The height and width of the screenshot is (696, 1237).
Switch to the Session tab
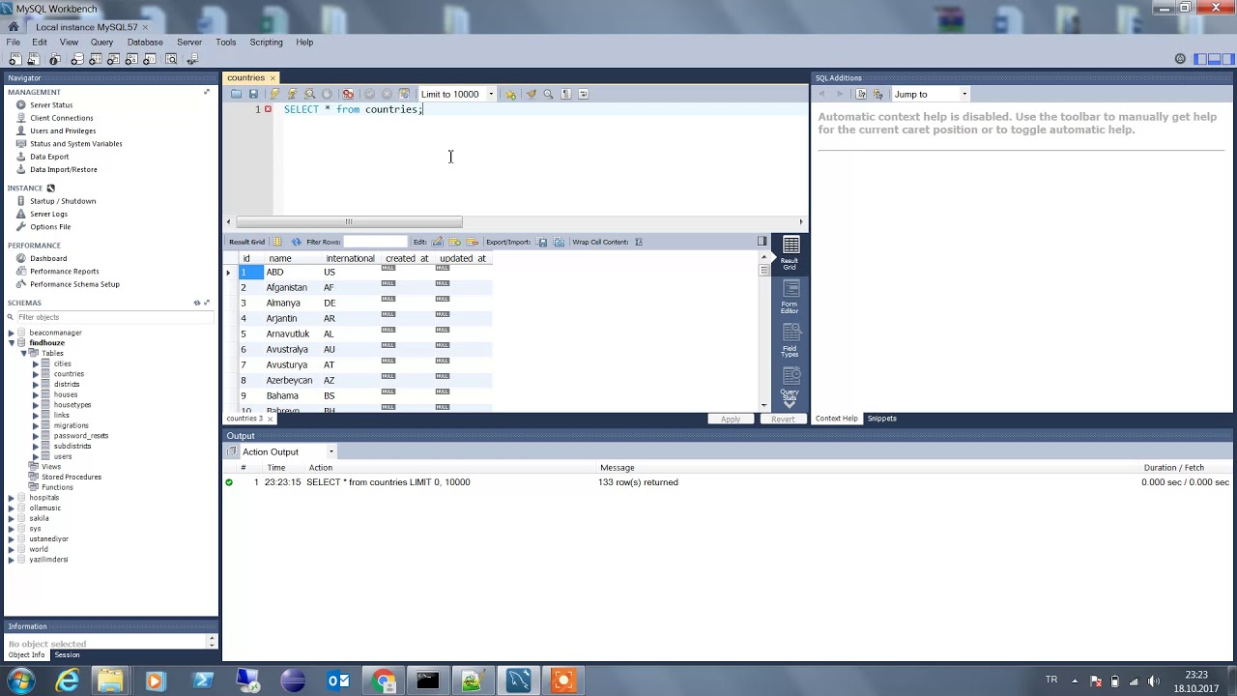(x=67, y=654)
